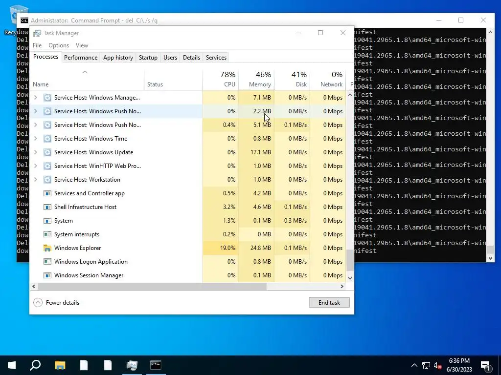The height and width of the screenshot is (375, 501).
Task: Click the taskbar clock showing 6:36 PM
Action: 459,365
